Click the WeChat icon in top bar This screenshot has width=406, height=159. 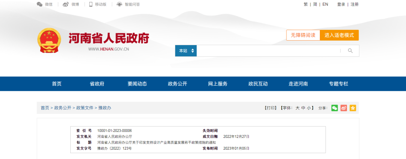[39, 5]
